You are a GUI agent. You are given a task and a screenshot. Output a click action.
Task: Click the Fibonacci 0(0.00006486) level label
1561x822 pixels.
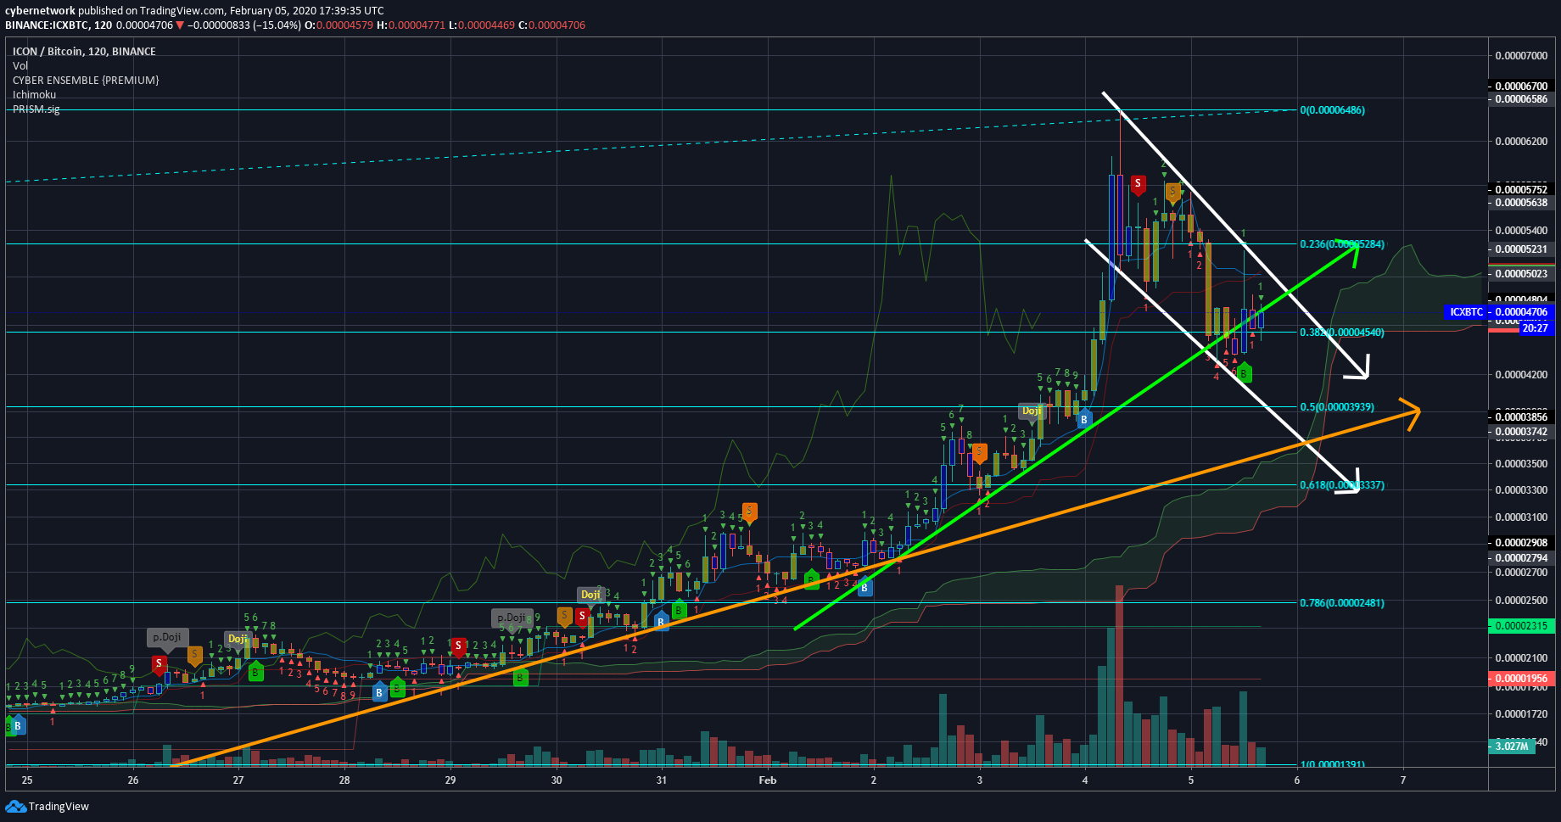[1333, 110]
